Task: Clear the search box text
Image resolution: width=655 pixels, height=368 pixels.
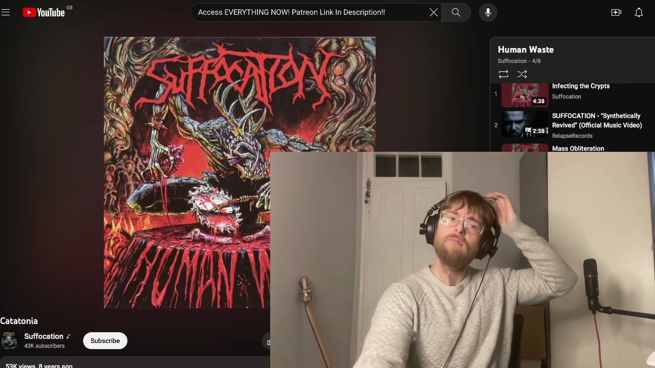Action: pos(433,12)
